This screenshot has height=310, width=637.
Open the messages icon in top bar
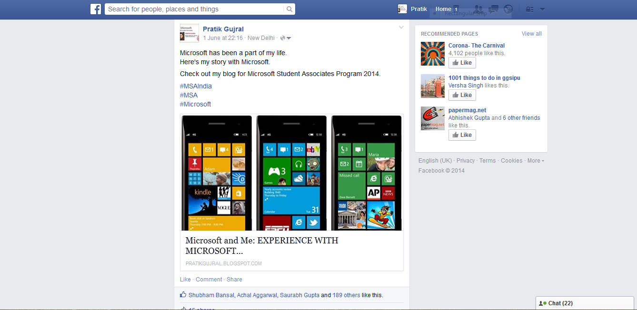[x=494, y=9]
